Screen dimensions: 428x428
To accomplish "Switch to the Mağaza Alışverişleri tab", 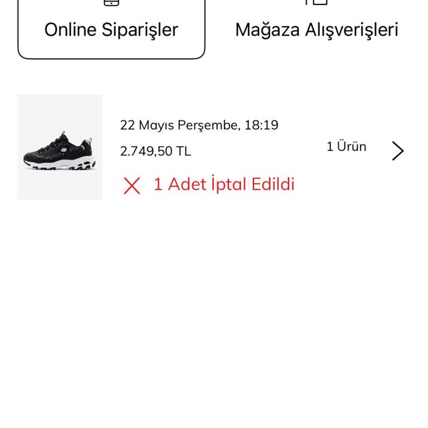I will pyautogui.click(x=317, y=30).
